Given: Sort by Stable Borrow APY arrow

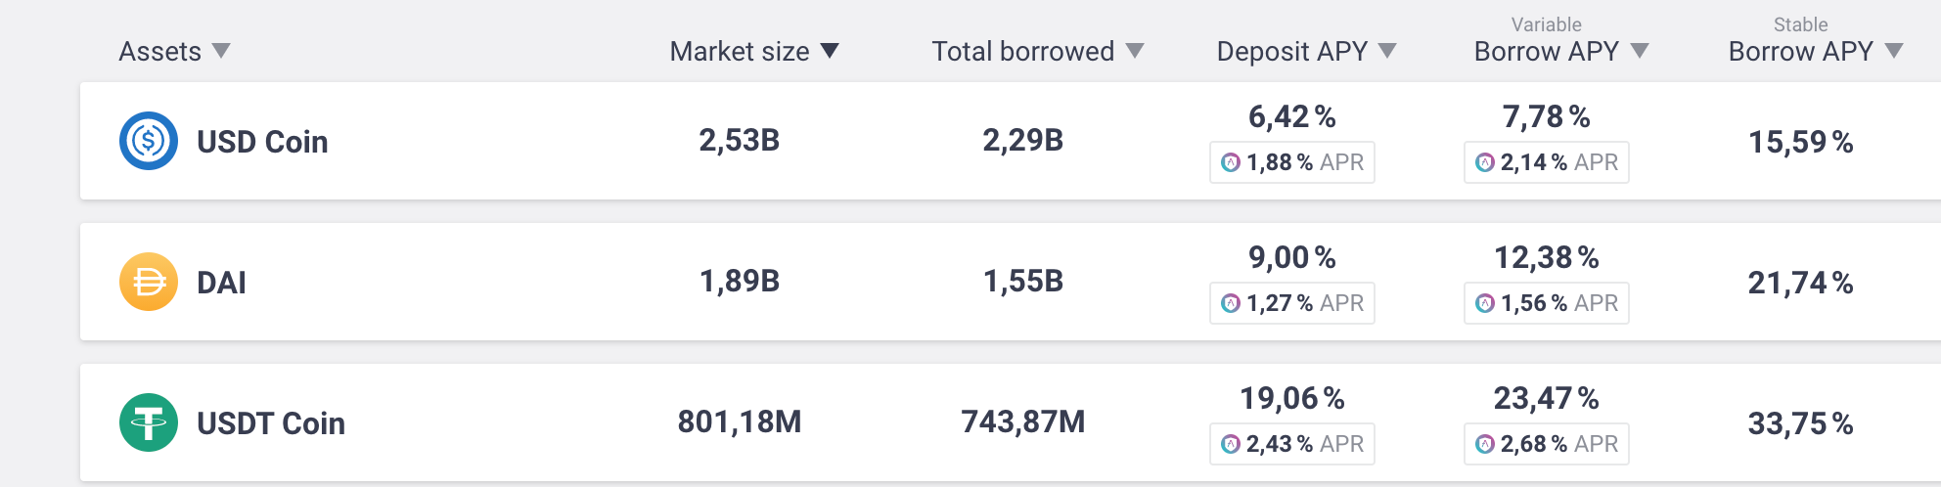Looking at the screenshot, I should (1894, 51).
